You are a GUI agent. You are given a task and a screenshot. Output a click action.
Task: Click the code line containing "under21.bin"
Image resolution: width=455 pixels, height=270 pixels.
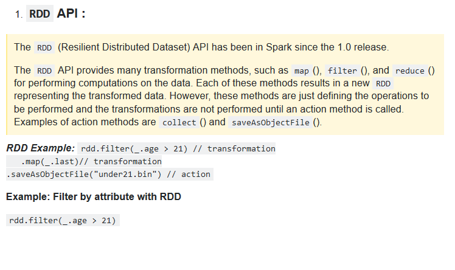(x=108, y=175)
